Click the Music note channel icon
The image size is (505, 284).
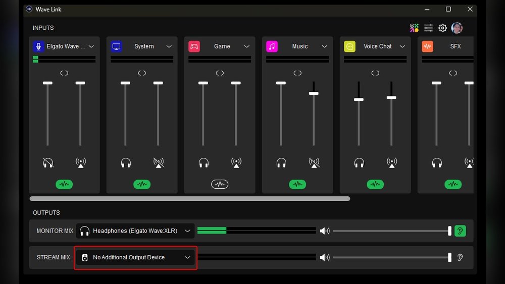click(272, 46)
